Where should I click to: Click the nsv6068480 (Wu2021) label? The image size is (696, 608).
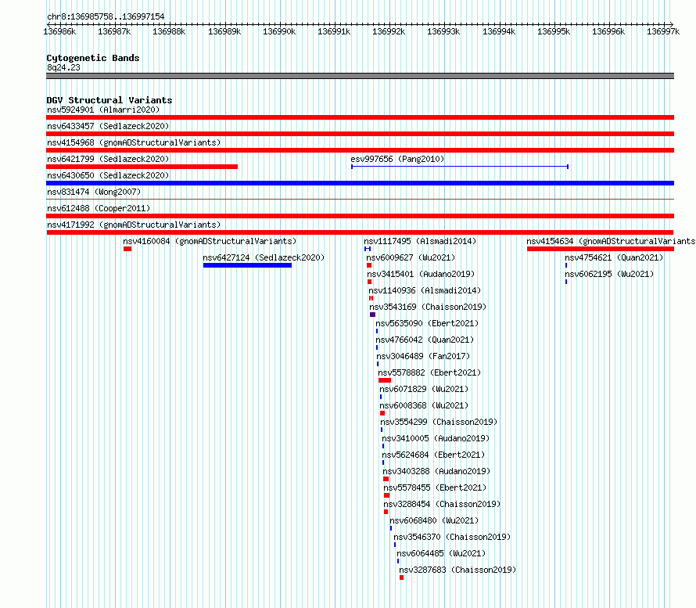coord(434,520)
